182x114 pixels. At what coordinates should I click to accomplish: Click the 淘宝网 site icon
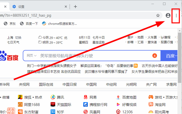coord(151,104)
